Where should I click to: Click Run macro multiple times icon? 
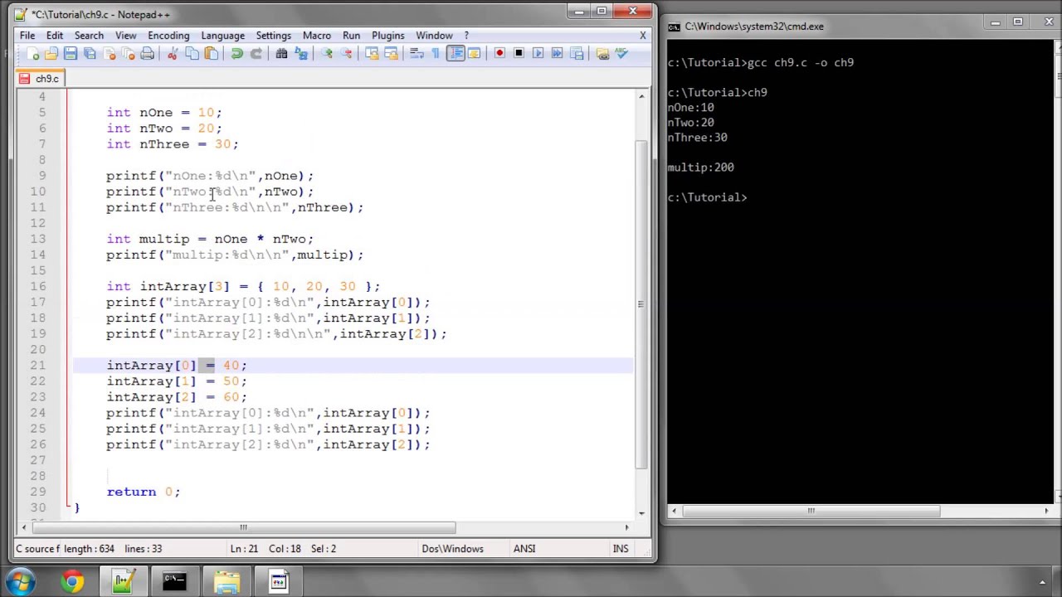(557, 54)
